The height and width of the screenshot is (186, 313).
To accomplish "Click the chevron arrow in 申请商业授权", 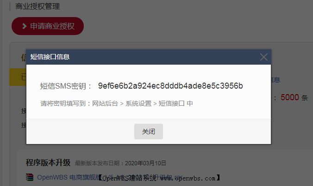I will click(x=25, y=26).
